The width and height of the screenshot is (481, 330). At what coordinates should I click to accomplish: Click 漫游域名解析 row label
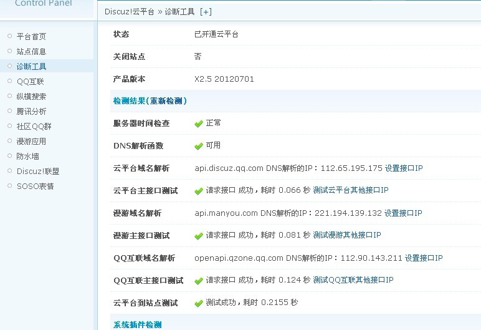[x=138, y=213]
